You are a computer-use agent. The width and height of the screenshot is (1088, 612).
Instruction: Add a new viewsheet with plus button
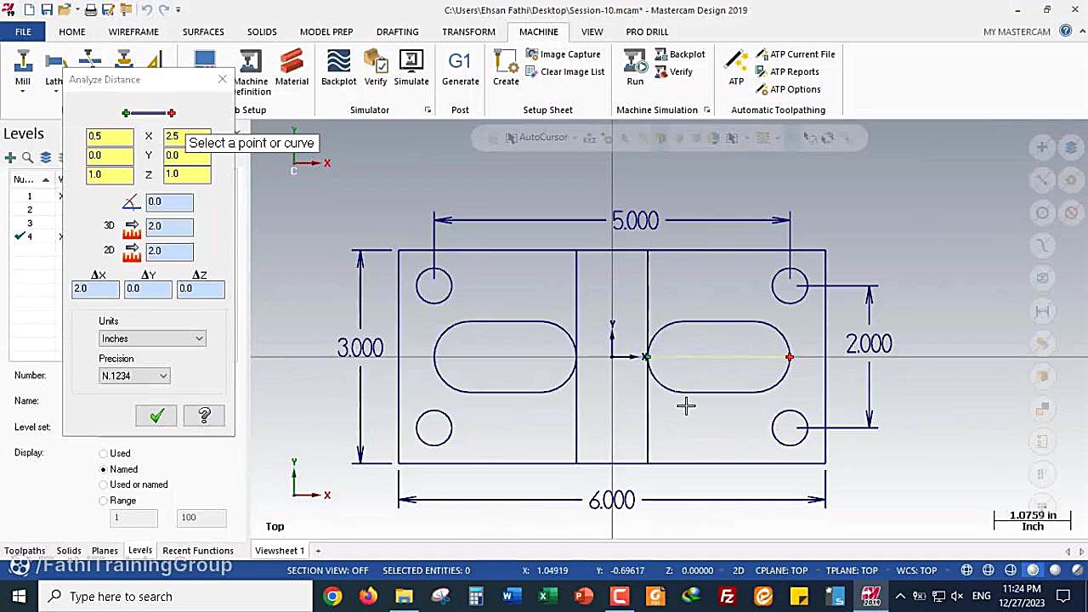pos(319,551)
